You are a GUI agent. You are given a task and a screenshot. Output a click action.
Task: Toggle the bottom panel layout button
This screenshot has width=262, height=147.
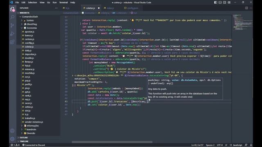(220, 2)
